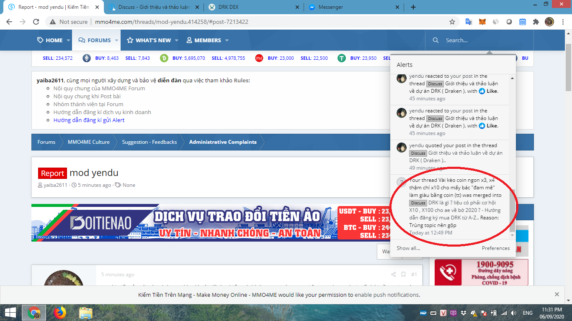Screen dimensions: 572x321
Task: Click the search magnifier icon in forum navbar
Action: [436, 40]
